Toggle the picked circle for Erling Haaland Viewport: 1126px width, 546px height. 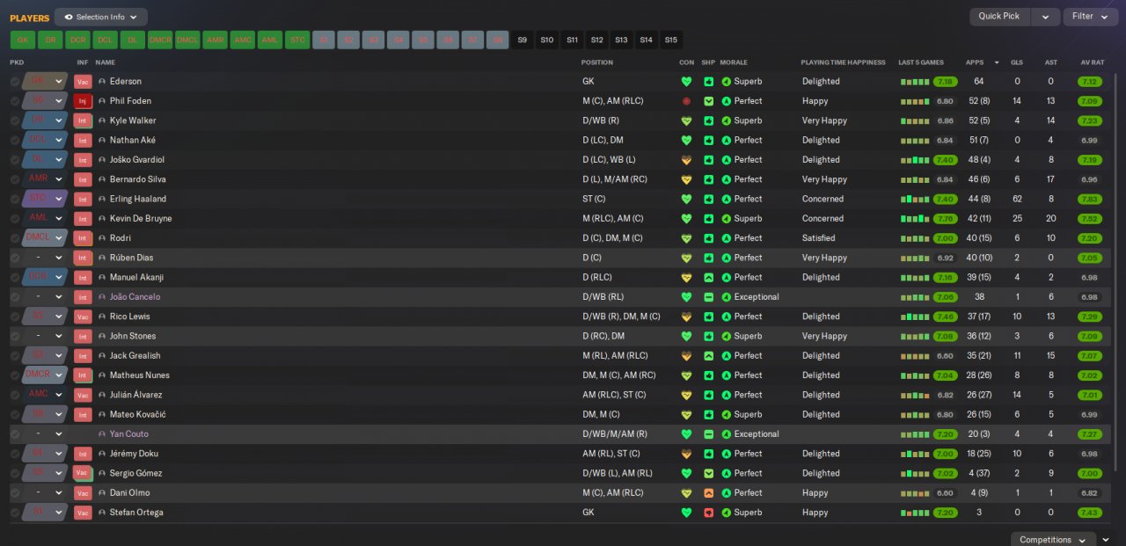click(x=15, y=199)
